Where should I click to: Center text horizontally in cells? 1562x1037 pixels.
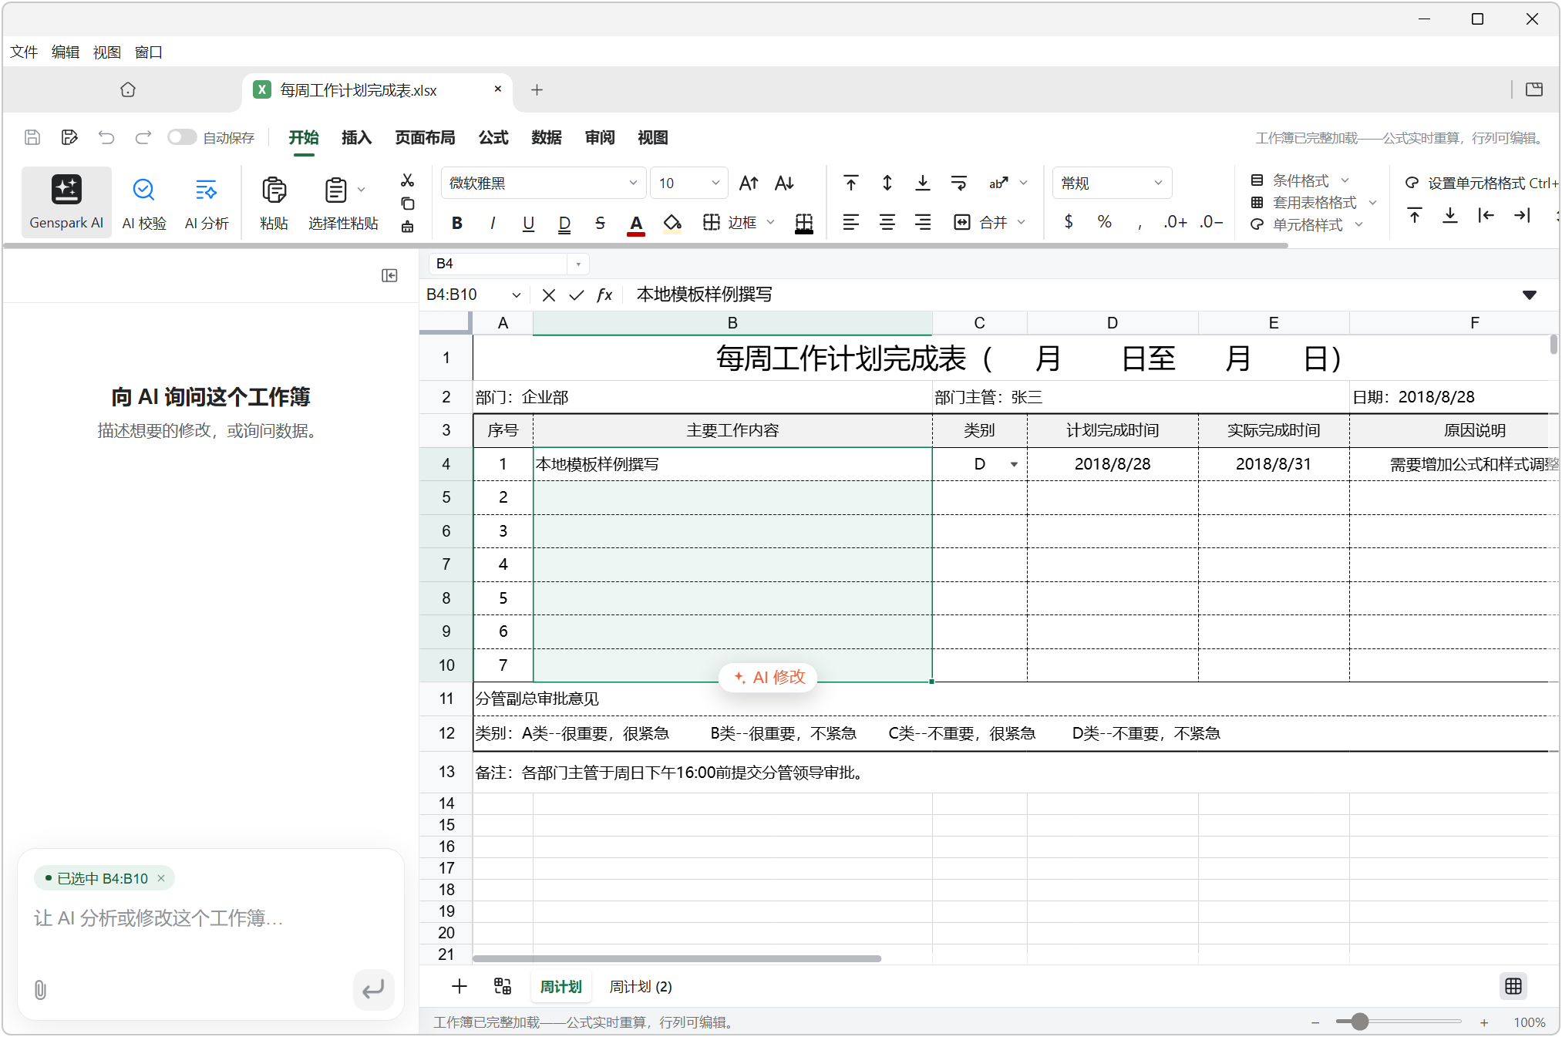pos(887,223)
